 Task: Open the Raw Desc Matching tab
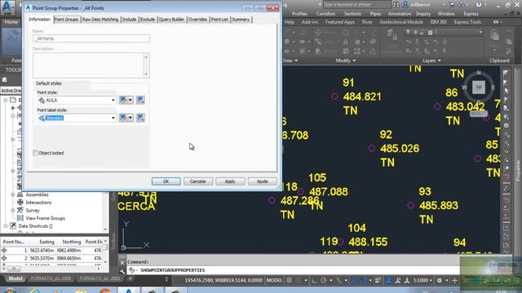pos(100,20)
